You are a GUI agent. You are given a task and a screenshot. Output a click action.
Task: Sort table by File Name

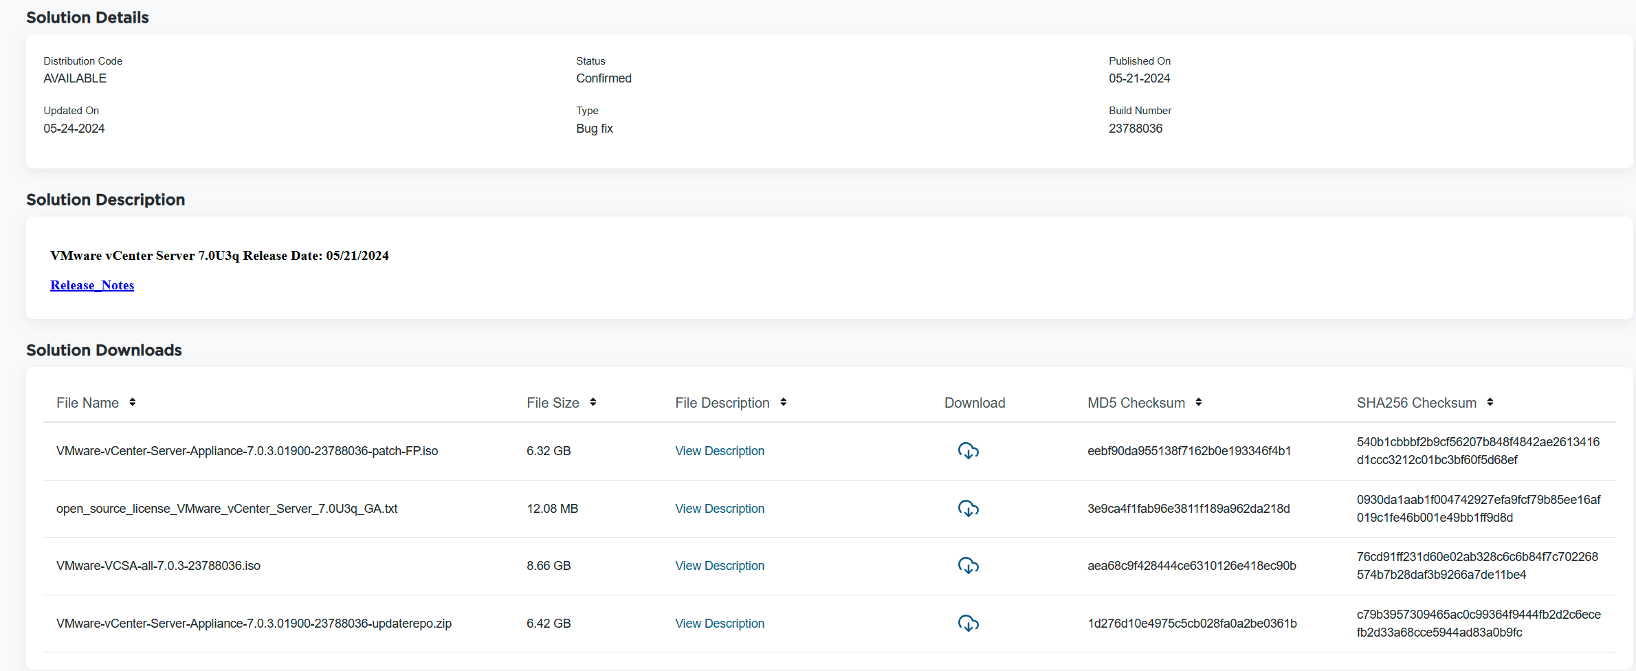tap(132, 402)
